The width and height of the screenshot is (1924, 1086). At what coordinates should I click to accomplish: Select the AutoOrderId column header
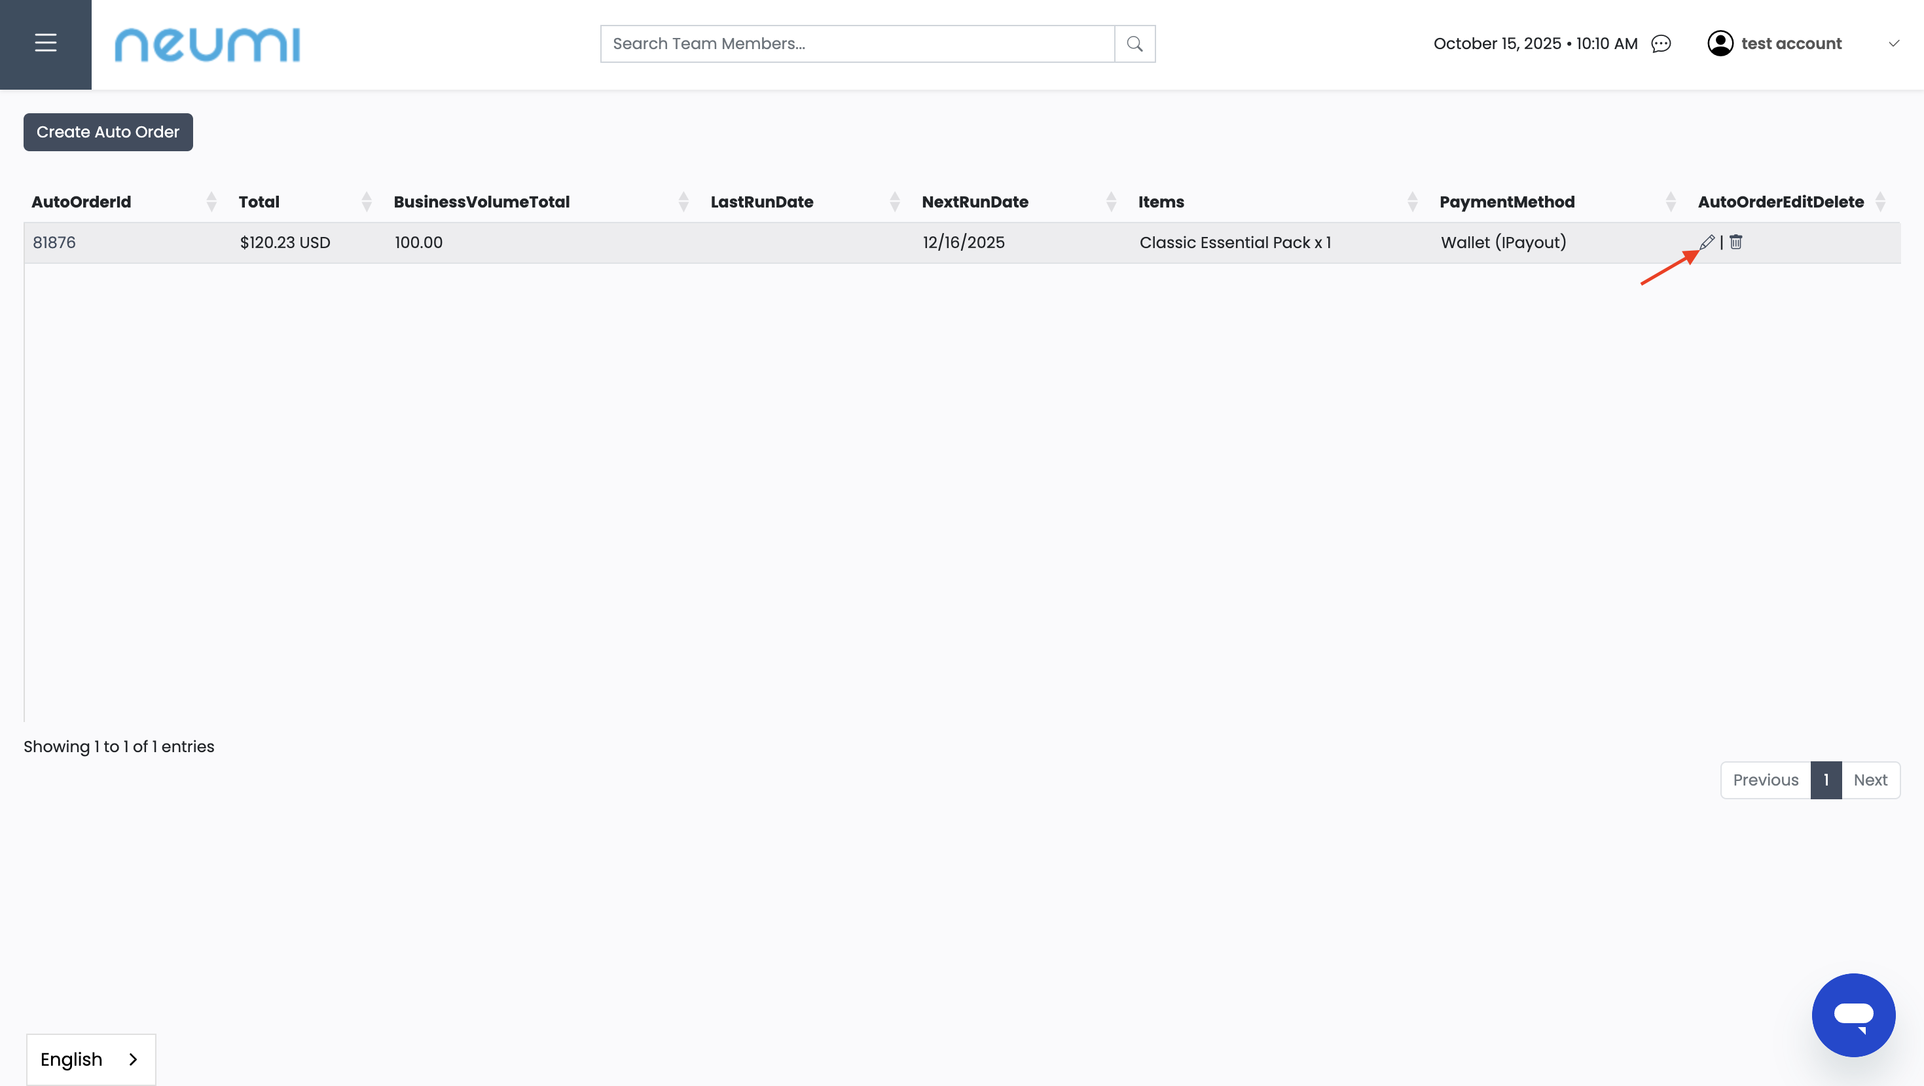81,201
